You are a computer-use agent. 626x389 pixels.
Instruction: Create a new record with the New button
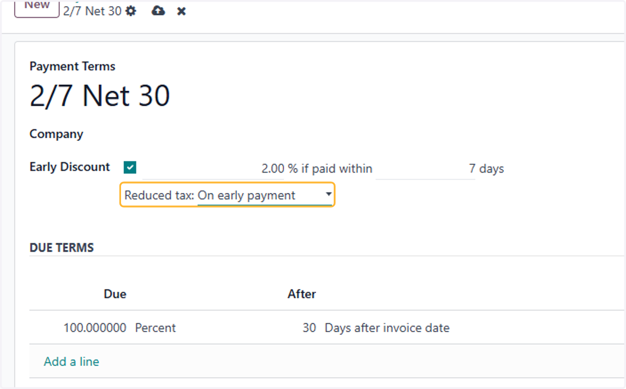click(37, 7)
